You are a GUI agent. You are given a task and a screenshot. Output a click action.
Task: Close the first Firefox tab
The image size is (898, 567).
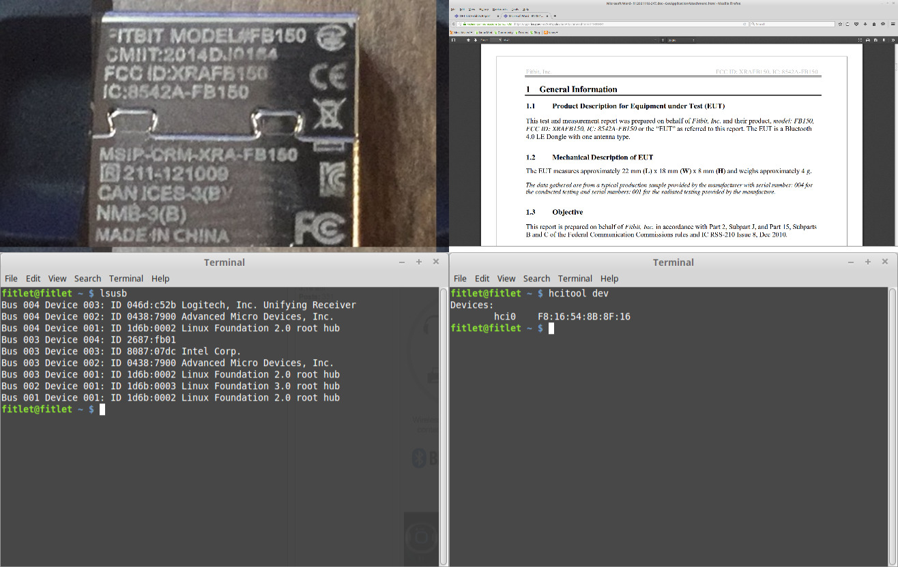[497, 16]
